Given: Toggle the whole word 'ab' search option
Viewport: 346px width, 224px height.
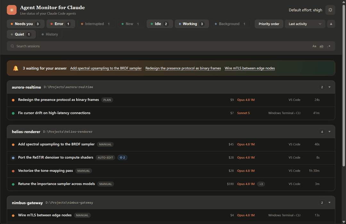Looking at the screenshot, I should (322, 46).
